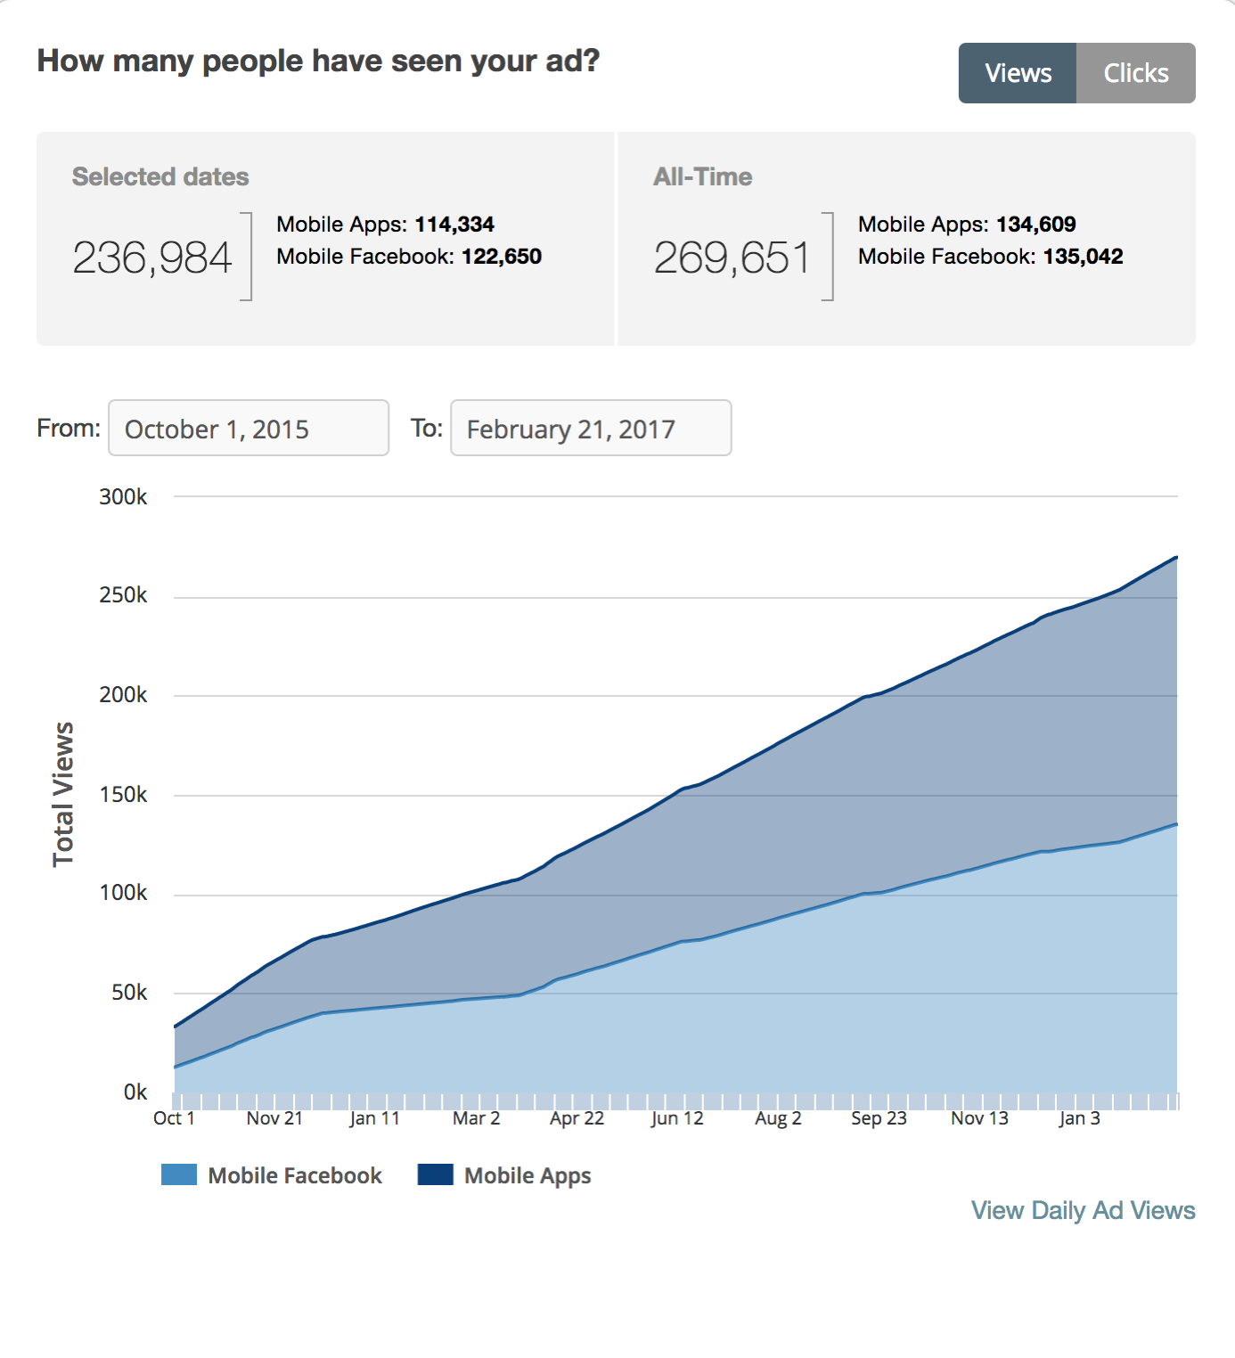
Task: Open the From date picker showing October 1, 2015
Action: (248, 428)
